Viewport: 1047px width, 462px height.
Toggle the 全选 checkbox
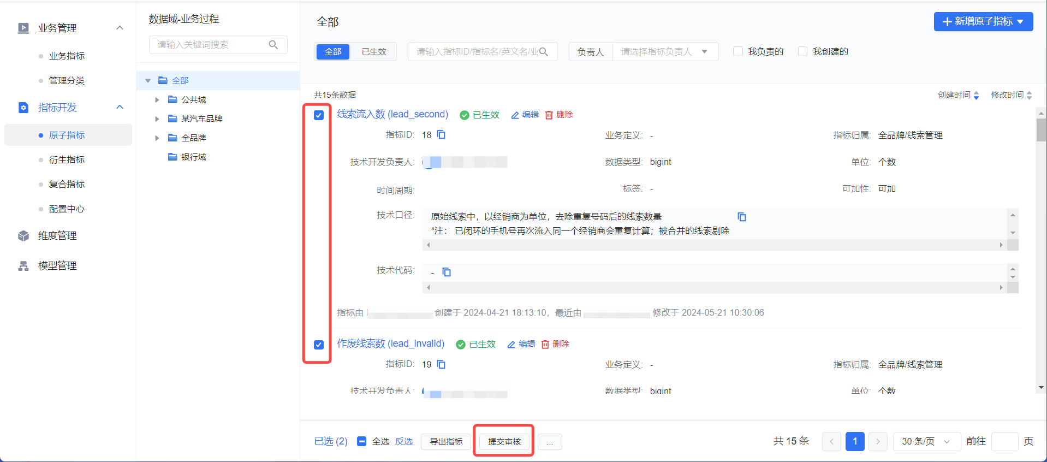coord(361,441)
